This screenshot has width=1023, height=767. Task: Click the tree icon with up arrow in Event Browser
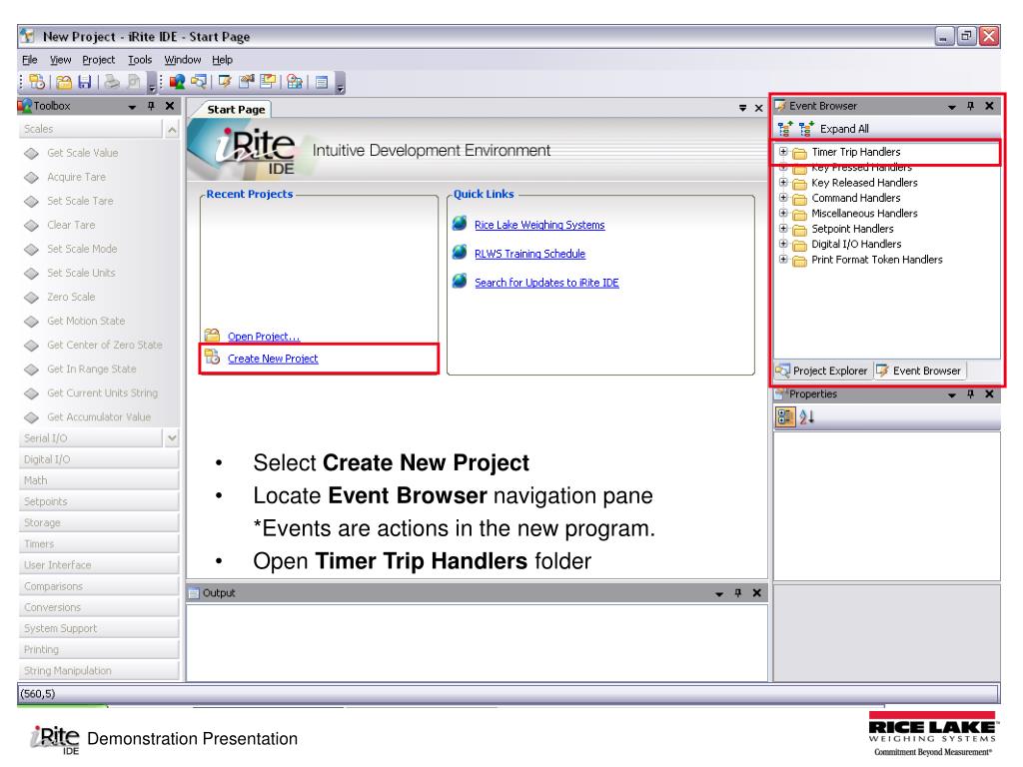click(x=785, y=129)
